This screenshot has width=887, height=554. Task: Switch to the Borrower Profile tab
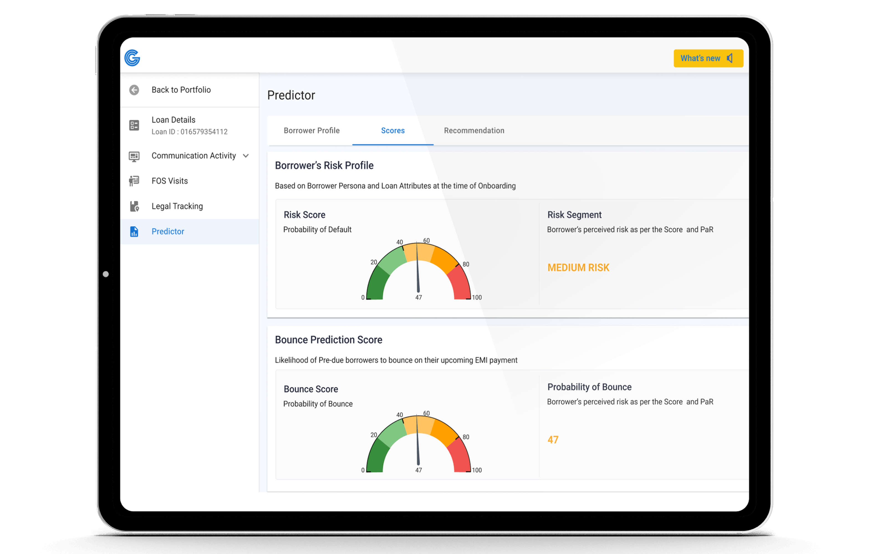pyautogui.click(x=312, y=130)
